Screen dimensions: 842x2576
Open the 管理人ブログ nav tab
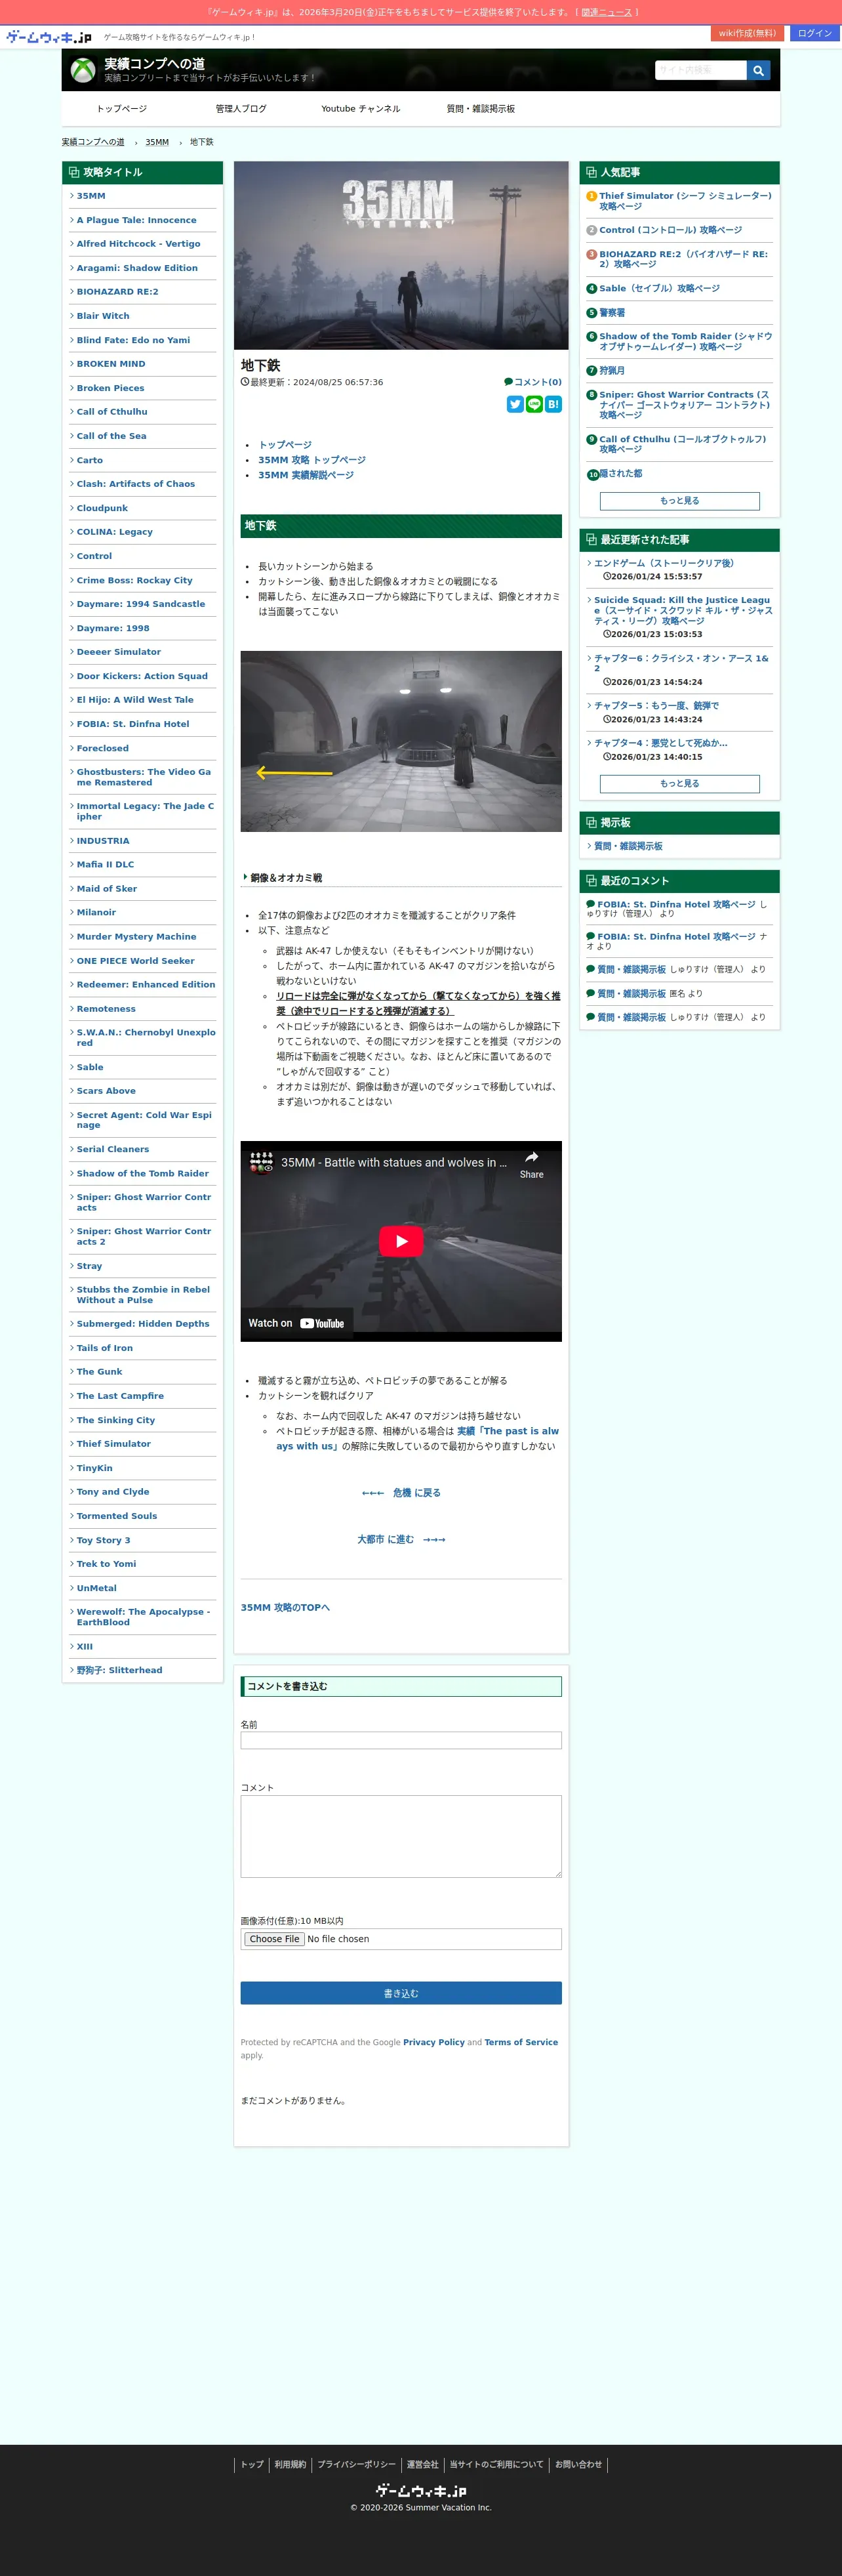pos(241,109)
